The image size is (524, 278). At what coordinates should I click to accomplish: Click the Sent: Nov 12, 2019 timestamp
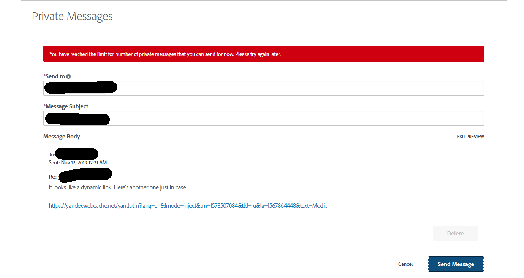click(x=78, y=162)
